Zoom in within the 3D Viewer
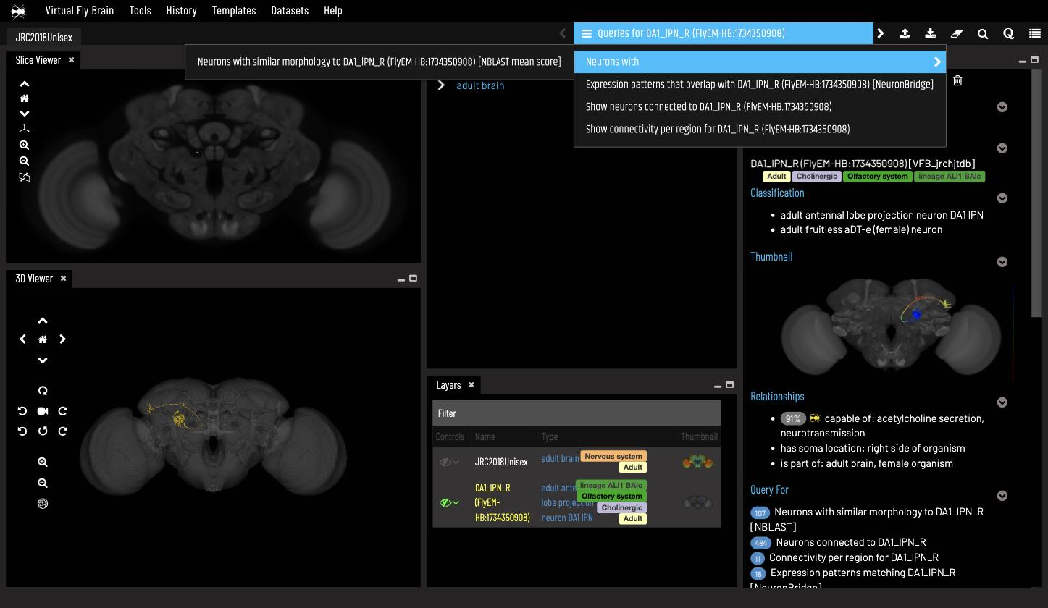This screenshot has width=1048, height=608. click(43, 462)
